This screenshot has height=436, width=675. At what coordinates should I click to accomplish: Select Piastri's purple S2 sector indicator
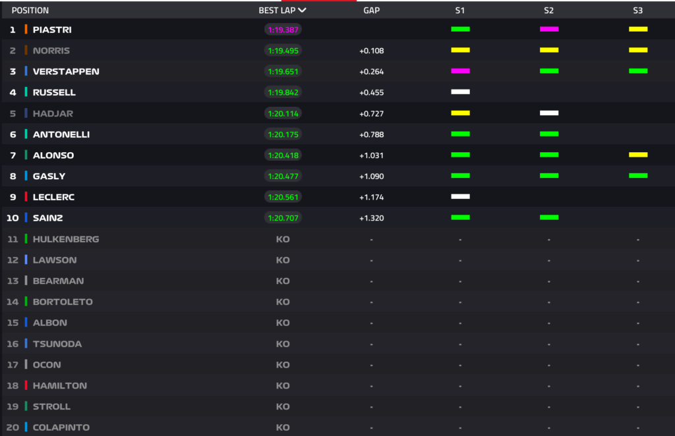point(549,29)
